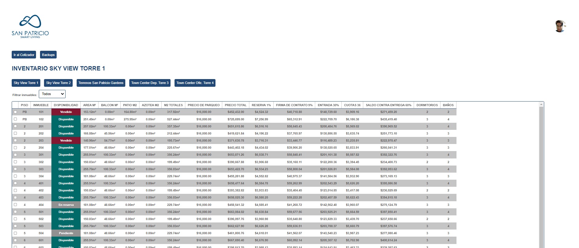
Task: Open the Backups button
Action: 48,55
